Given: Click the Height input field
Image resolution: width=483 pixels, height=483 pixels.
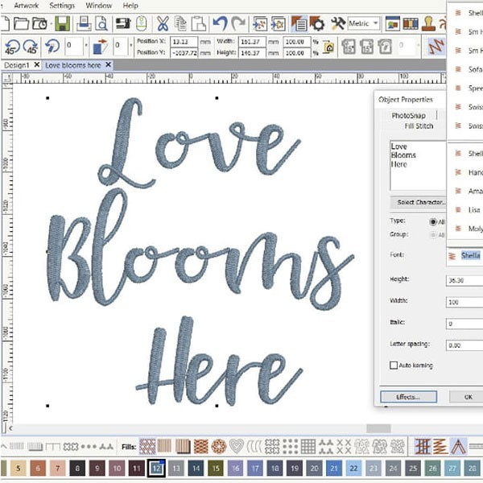Looking at the screenshot, I should [x=464, y=279].
